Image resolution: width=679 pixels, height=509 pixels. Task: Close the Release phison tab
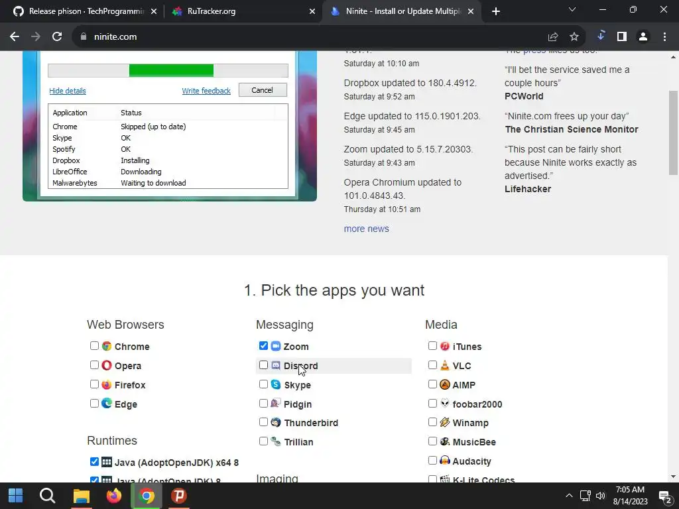[x=153, y=11]
